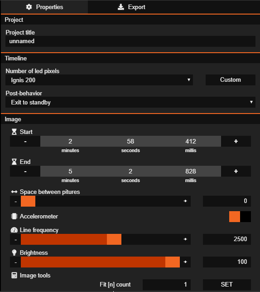The width and height of the screenshot is (260, 292).
Task: Decrease Space between pictures with minus
Action: pyautogui.click(x=15, y=201)
